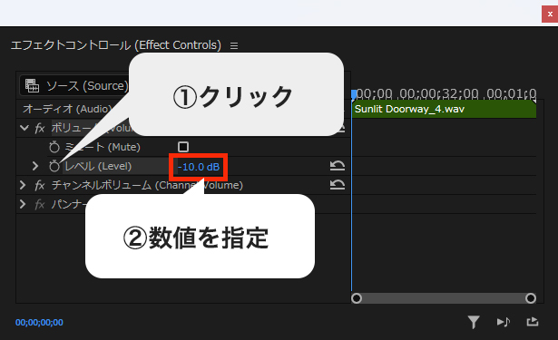Viewport: 558px width, 340px height.
Task: Toggle the Level stopwatch animation icon
Action: [x=54, y=166]
